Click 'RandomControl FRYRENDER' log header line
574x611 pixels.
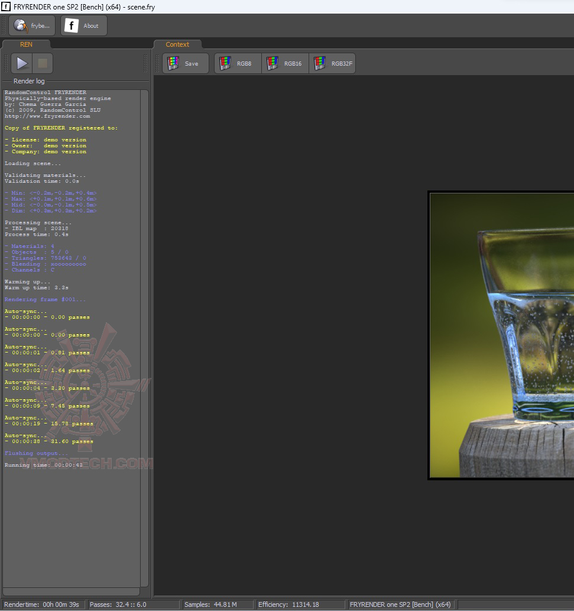click(46, 92)
